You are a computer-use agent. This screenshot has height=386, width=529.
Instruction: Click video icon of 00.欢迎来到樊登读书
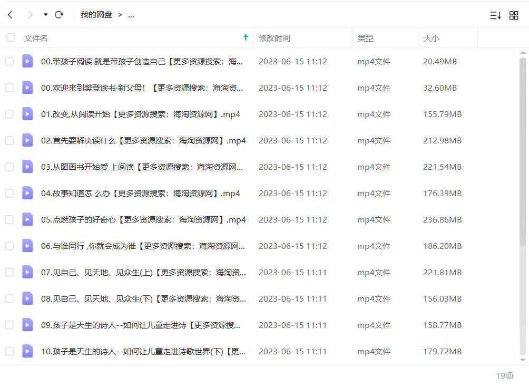(x=27, y=88)
